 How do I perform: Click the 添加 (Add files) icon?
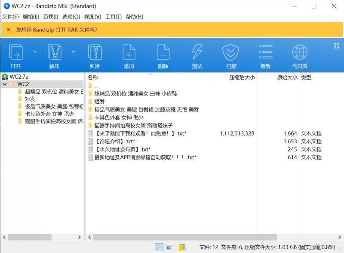coord(129,52)
